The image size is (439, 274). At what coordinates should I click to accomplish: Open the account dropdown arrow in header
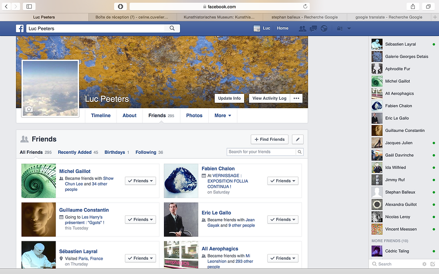coord(349,29)
